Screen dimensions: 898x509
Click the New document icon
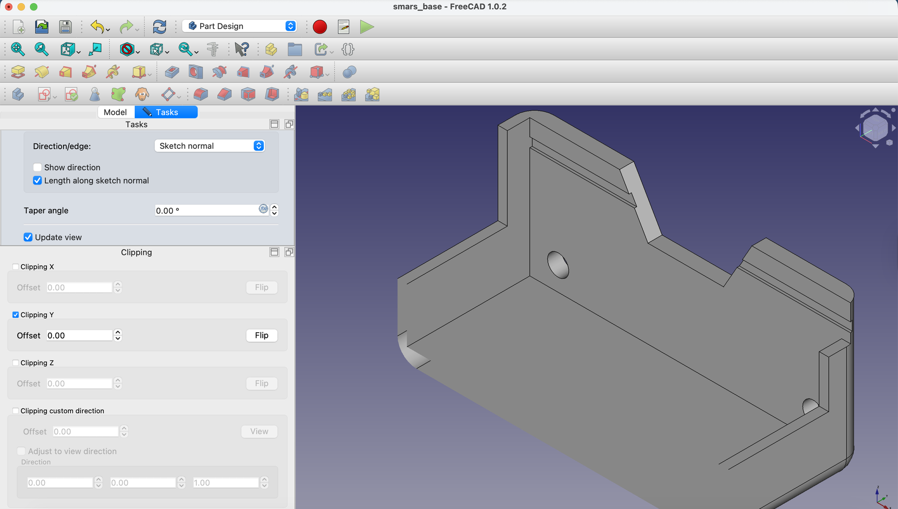pyautogui.click(x=19, y=27)
